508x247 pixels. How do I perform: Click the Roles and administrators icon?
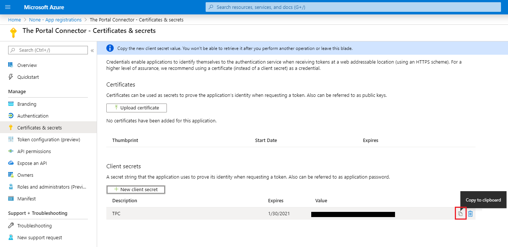[11, 187]
